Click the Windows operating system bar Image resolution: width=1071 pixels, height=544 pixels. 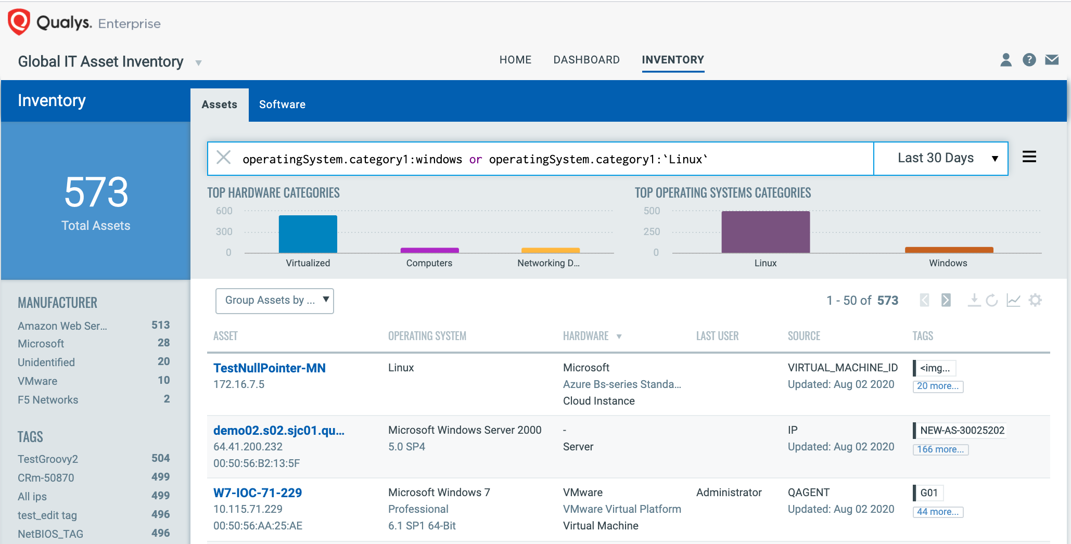[x=949, y=250]
